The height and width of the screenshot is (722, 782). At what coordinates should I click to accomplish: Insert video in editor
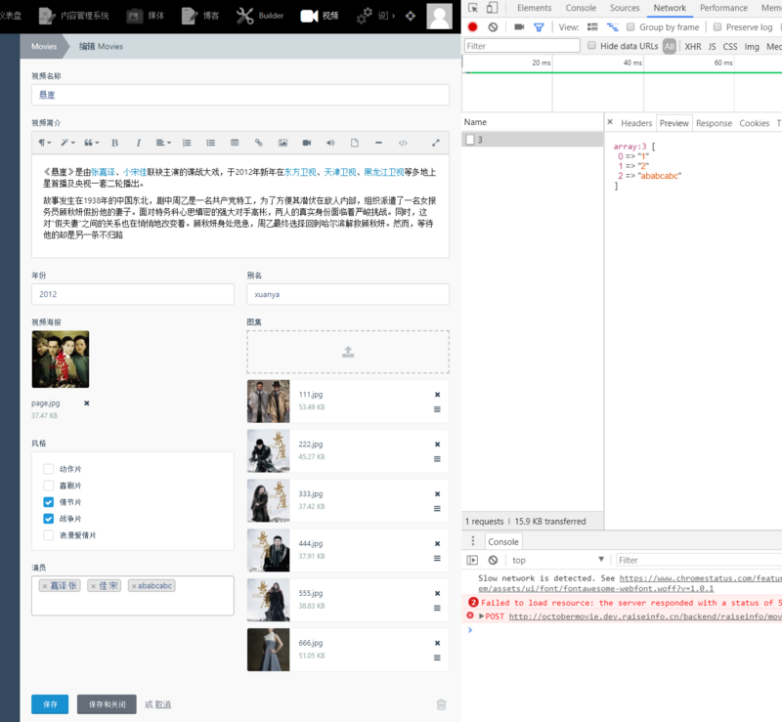pos(307,143)
